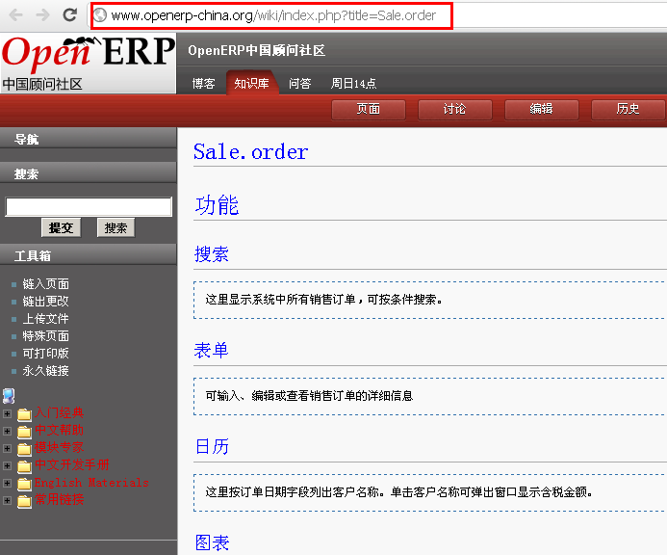Open the 周日14点 tab
667x555 pixels.
(353, 83)
